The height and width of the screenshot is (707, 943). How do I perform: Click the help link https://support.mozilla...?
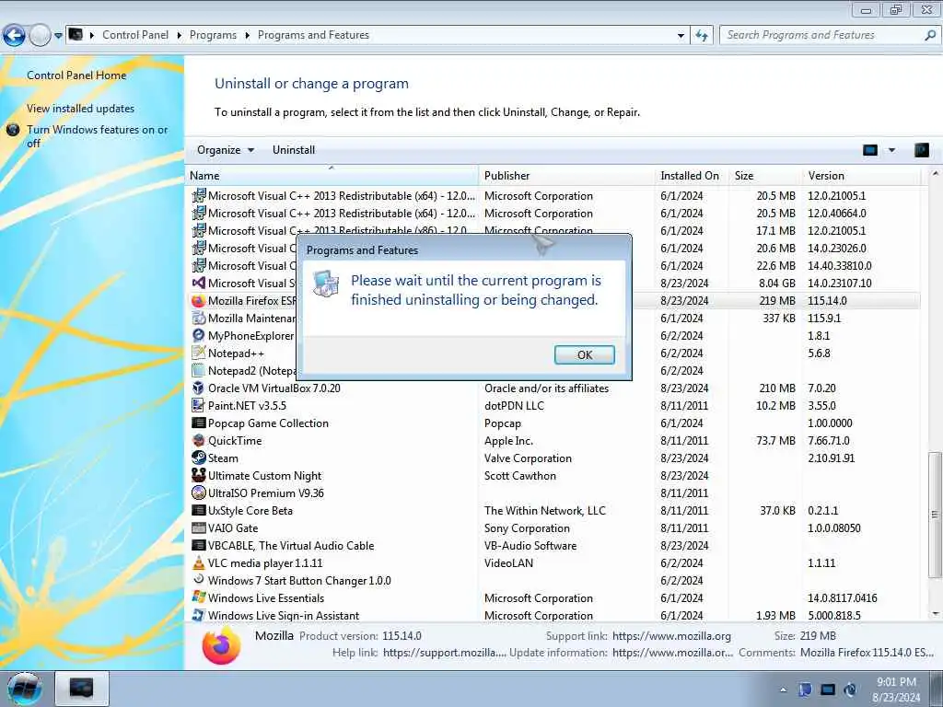tap(444, 653)
